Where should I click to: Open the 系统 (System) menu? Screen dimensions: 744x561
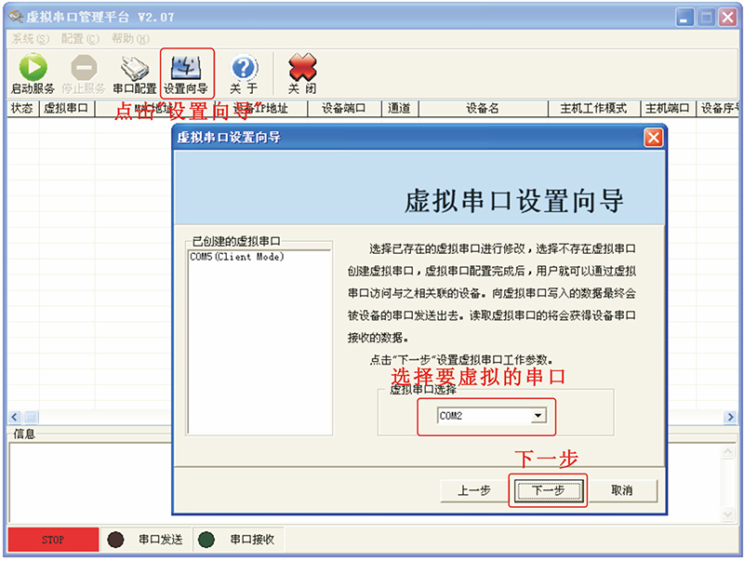[x=27, y=39]
